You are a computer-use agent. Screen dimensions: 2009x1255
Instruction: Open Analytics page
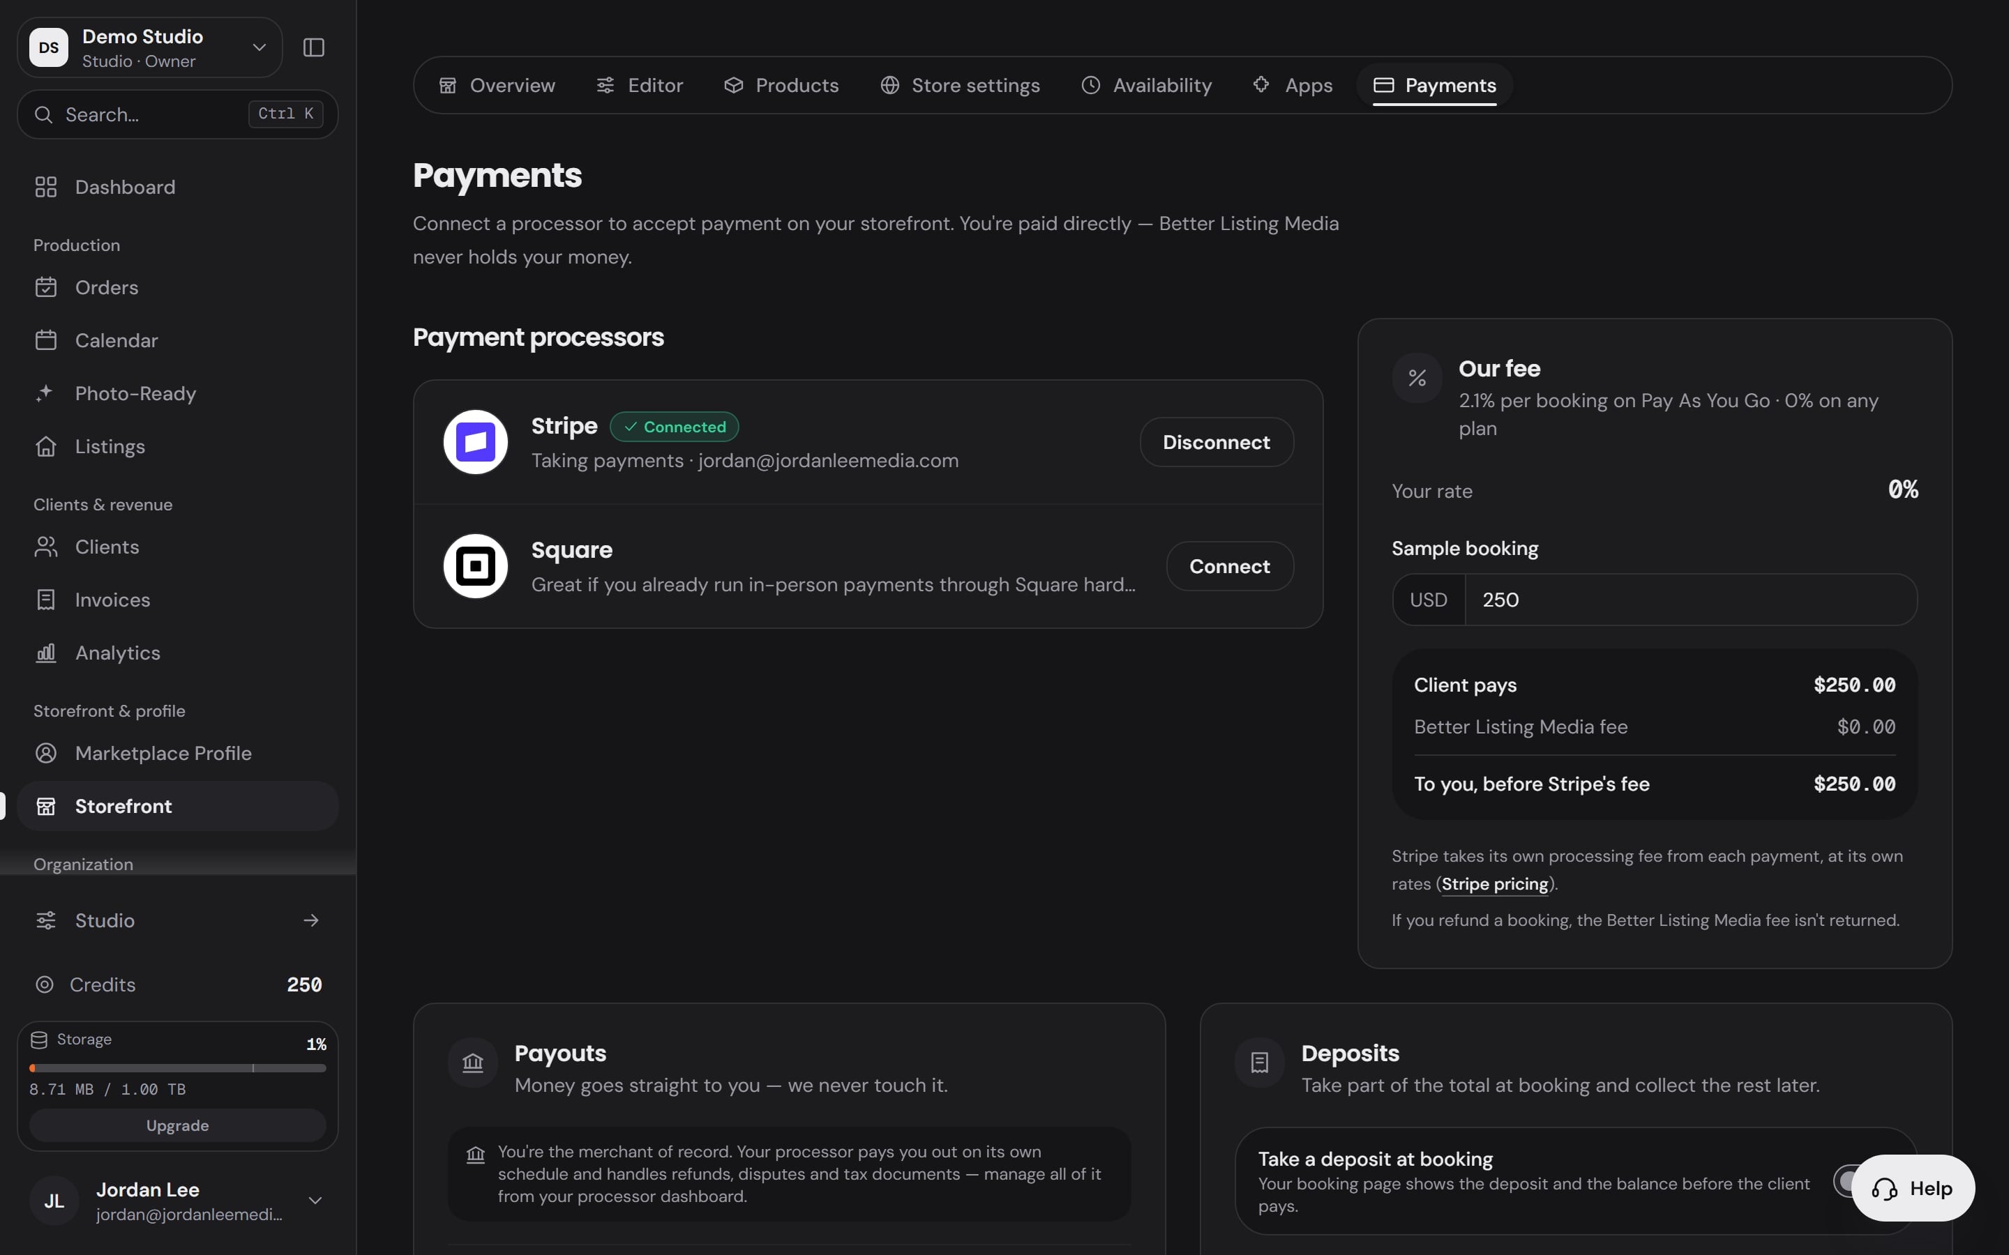178,653
